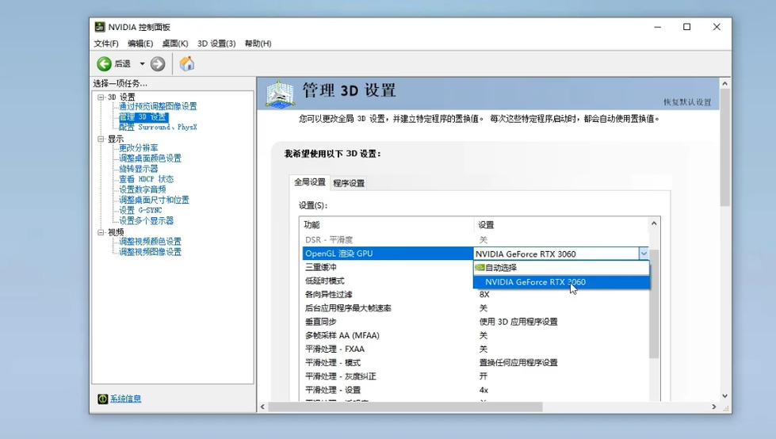Choose 自动选择 in the dropdown list
The width and height of the screenshot is (776, 439).
click(561, 268)
